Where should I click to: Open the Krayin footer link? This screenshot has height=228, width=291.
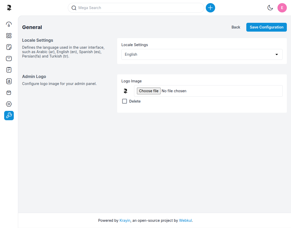click(125, 220)
